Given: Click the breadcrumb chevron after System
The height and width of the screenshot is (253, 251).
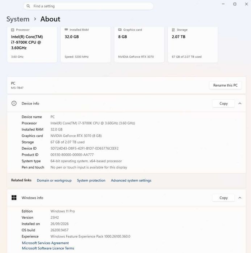Looking at the screenshot, I should coord(35,19).
